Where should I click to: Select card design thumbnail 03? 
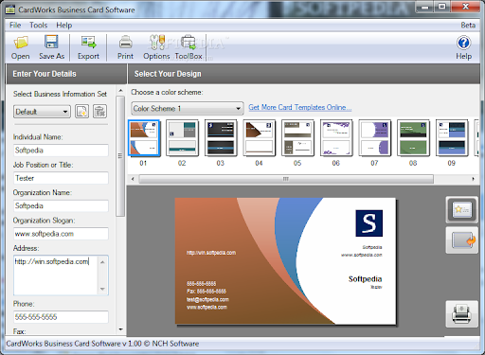221,138
